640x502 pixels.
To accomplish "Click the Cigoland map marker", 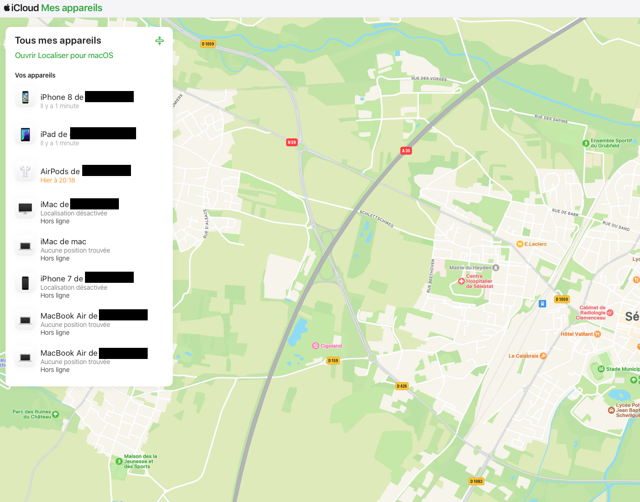I will [316, 346].
